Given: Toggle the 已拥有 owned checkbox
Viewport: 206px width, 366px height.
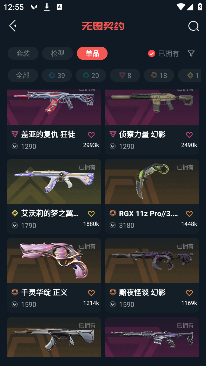Looking at the screenshot, I should 151,53.
